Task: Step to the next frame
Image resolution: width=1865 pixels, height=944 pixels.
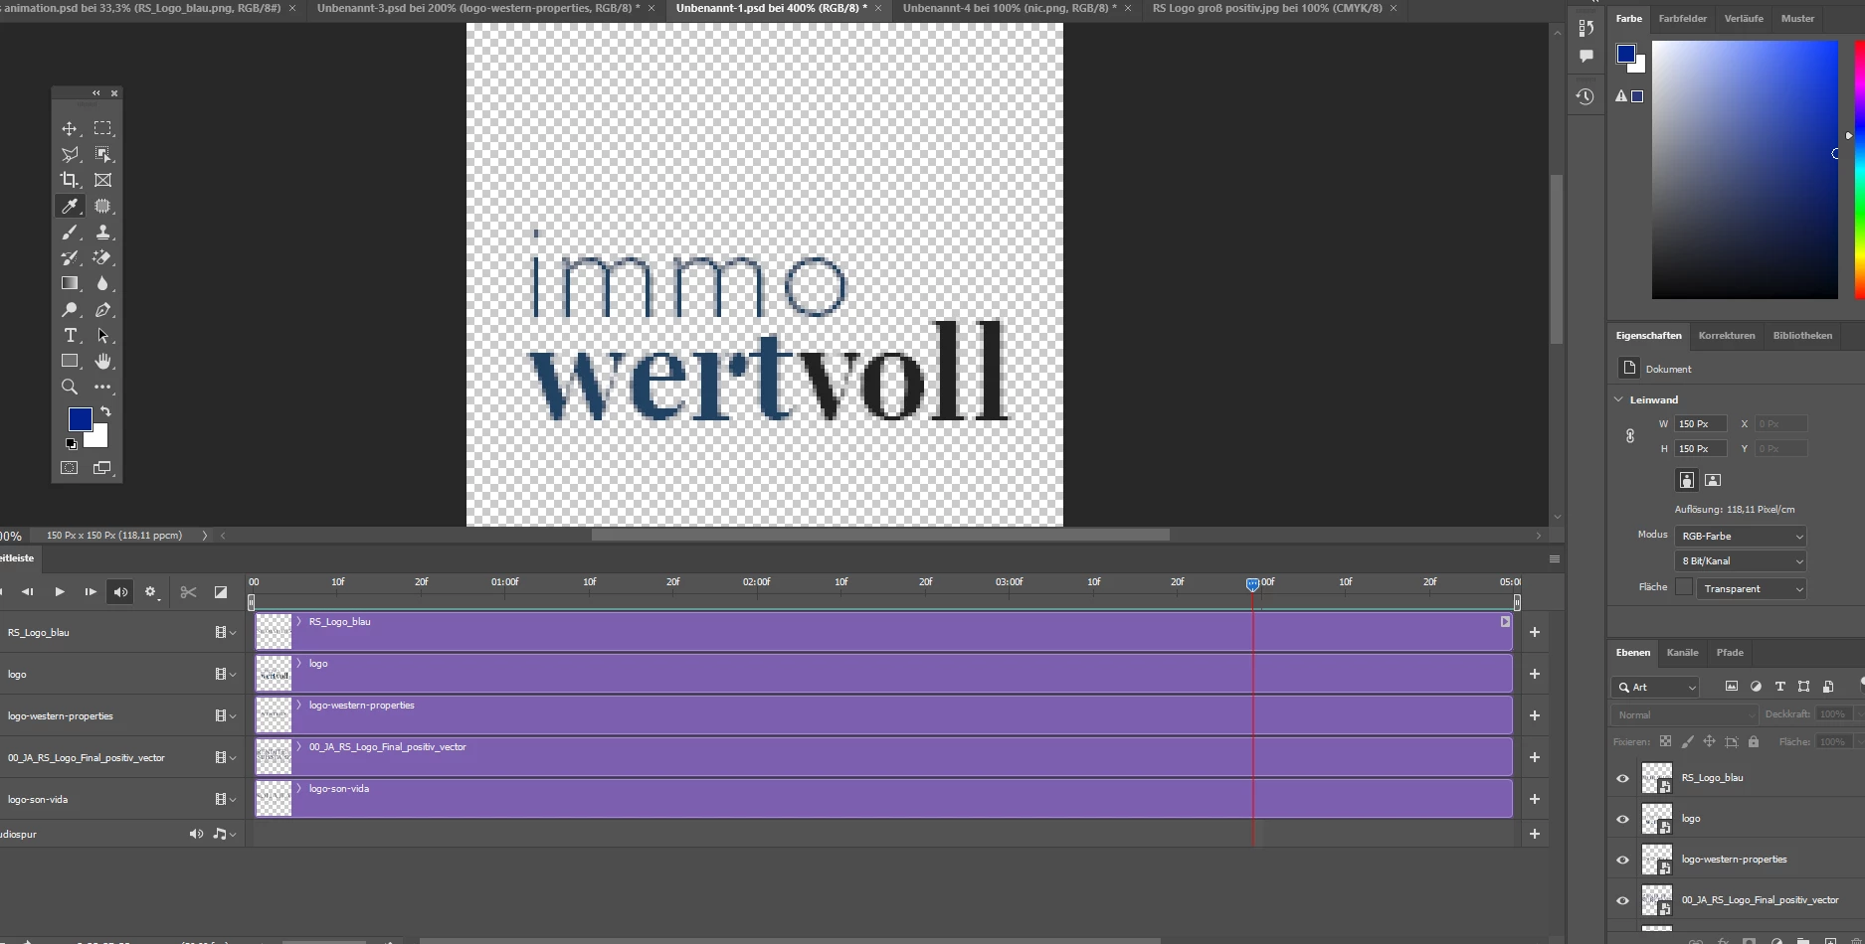Action: 91,592
